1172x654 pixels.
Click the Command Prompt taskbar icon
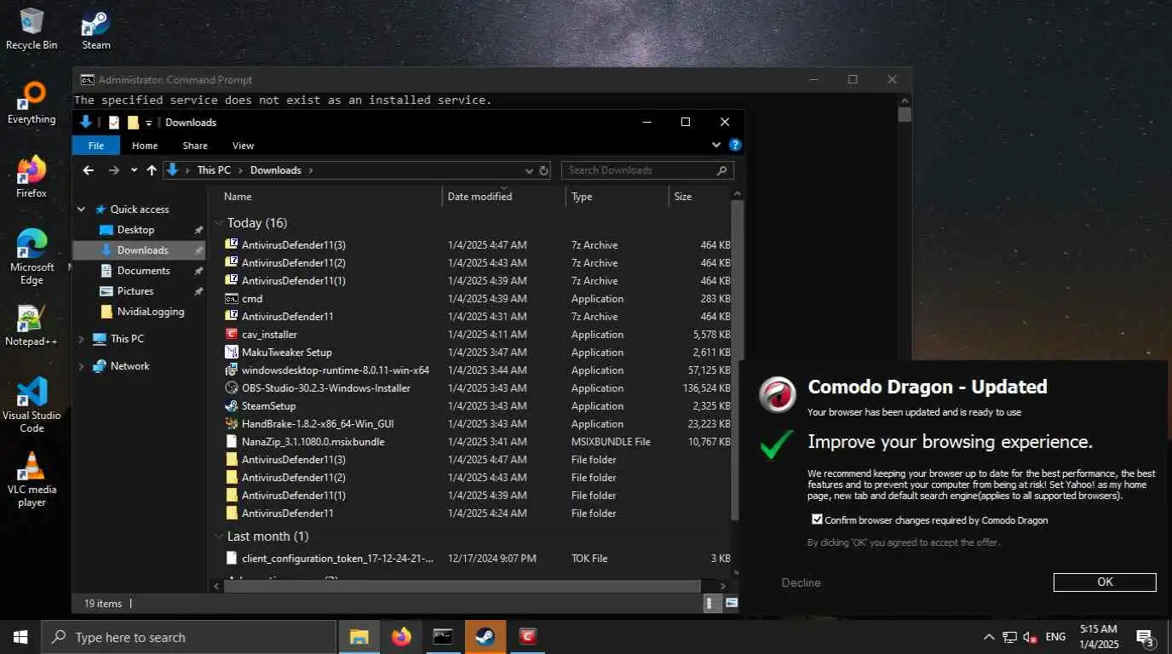pos(443,637)
